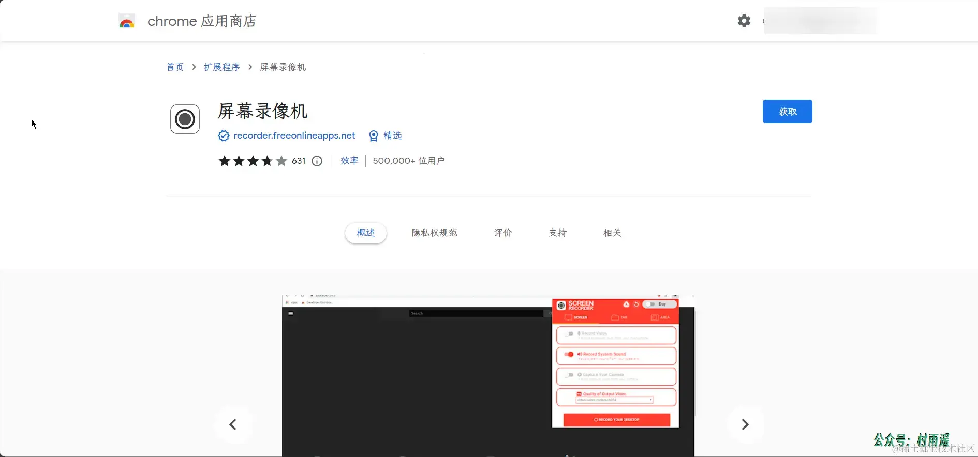Open the 评价 tab

tap(503, 233)
